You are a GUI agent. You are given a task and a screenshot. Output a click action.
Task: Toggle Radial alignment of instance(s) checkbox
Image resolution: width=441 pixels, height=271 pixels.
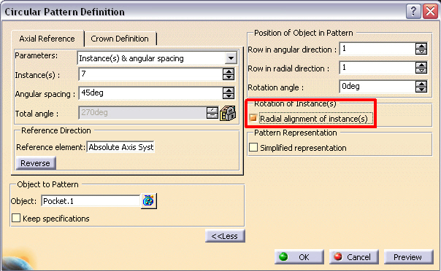point(253,118)
